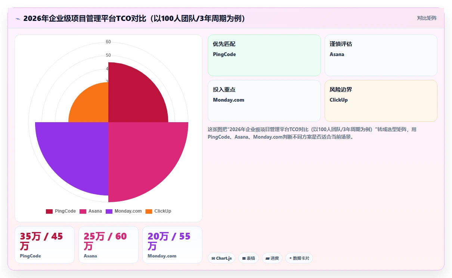
Task: Toggle the Asana legend color swatch
Action: [x=83, y=211]
